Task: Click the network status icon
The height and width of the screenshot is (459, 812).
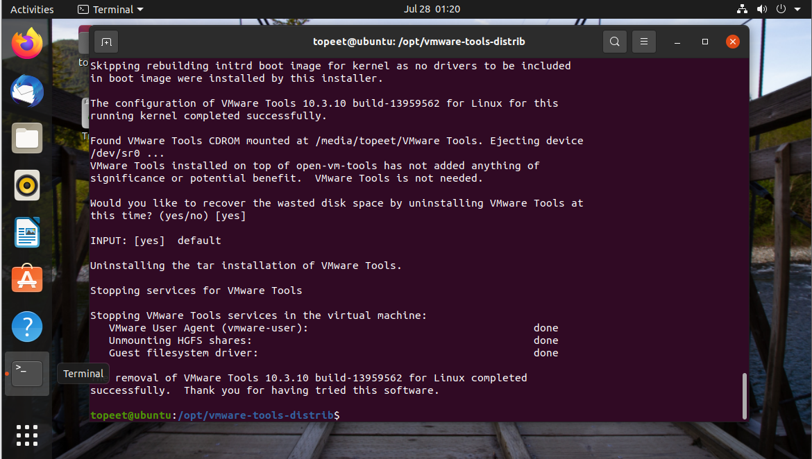Action: 742,9
